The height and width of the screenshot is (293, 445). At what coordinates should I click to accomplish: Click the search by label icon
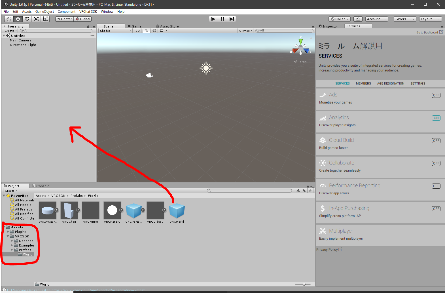pyautogui.click(x=304, y=191)
